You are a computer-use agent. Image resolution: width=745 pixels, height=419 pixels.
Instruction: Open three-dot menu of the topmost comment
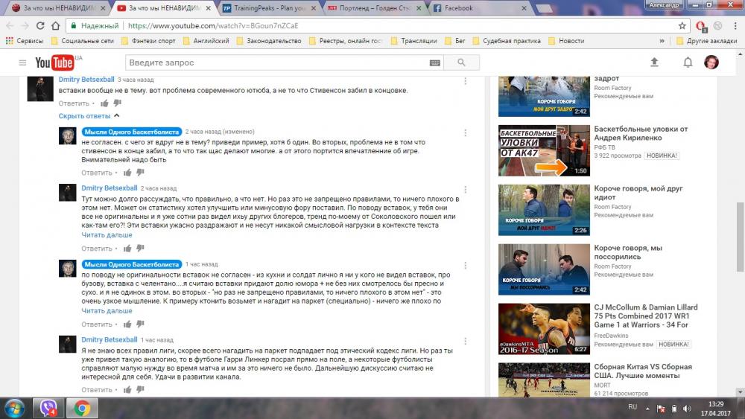466,80
